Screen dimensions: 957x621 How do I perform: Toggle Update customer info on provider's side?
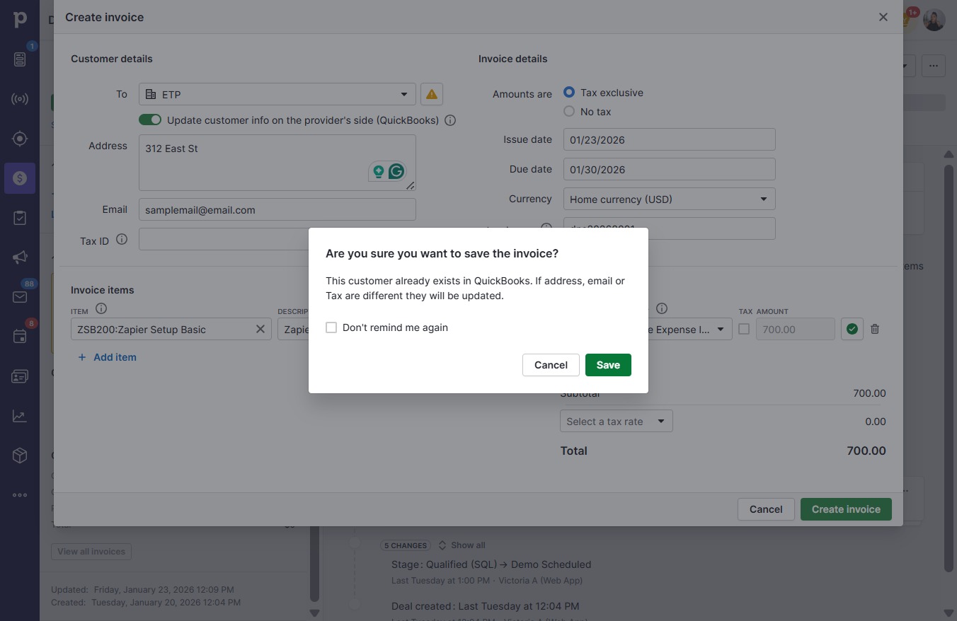150,120
